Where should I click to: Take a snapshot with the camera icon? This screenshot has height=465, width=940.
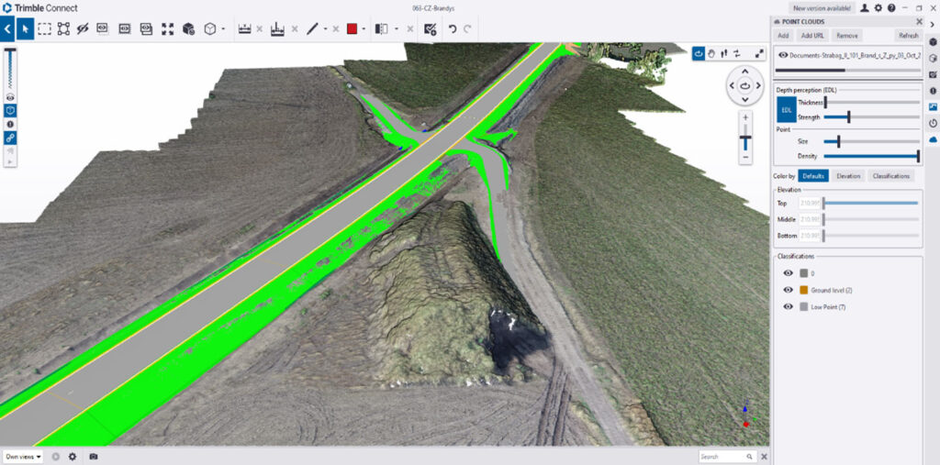(93, 456)
